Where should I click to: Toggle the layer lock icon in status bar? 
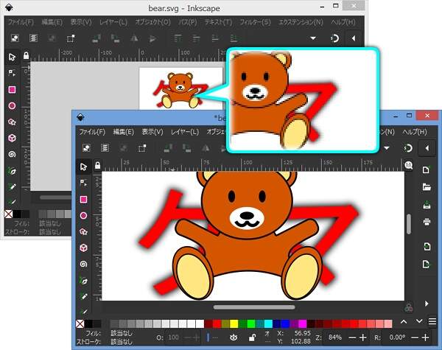click(x=252, y=337)
